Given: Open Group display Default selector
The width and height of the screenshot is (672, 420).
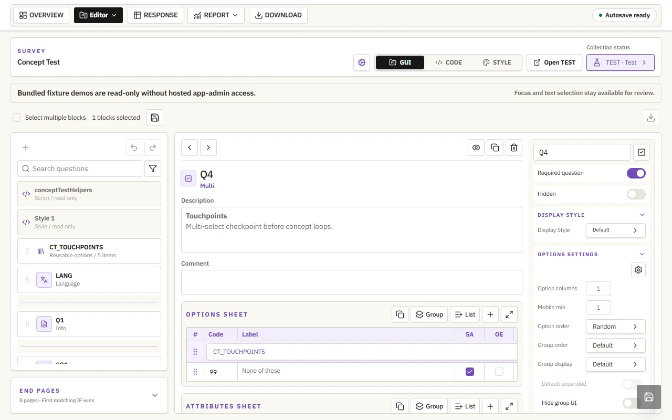Looking at the screenshot, I should pyautogui.click(x=616, y=364).
